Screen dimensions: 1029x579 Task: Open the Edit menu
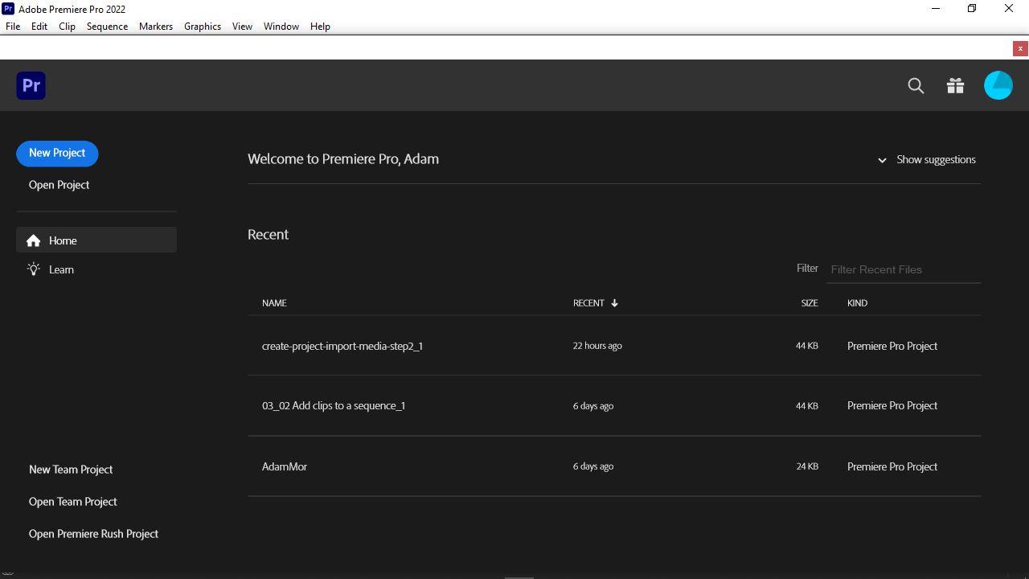[39, 27]
